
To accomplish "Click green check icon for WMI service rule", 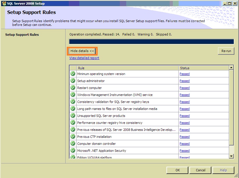I will click(x=73, y=95).
